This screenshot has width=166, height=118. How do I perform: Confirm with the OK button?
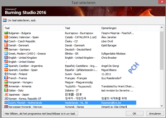pos(135,114)
